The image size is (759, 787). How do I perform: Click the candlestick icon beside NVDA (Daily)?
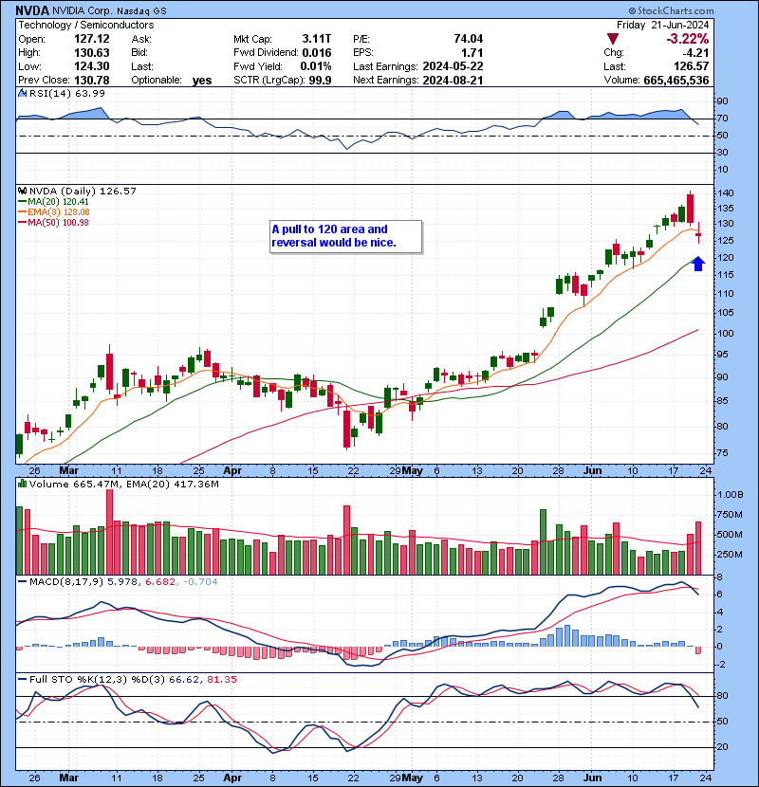tap(23, 192)
